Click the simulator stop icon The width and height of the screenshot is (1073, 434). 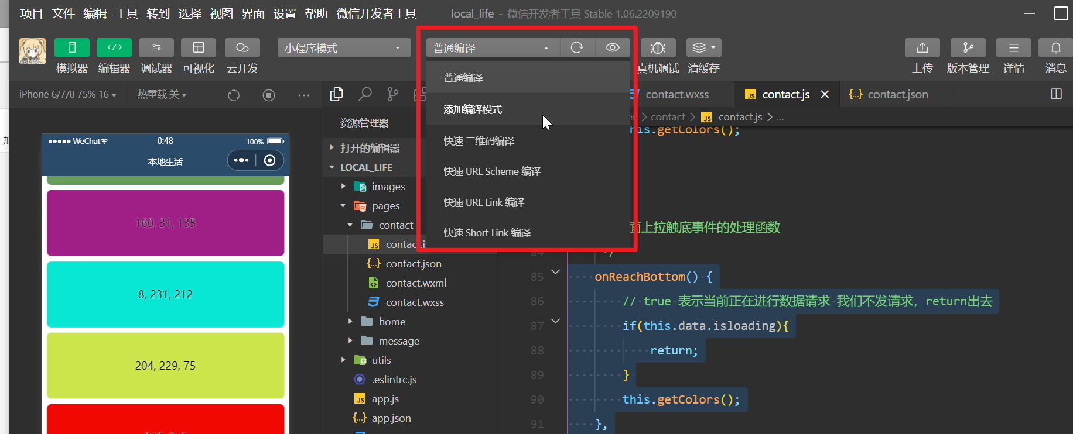click(269, 95)
